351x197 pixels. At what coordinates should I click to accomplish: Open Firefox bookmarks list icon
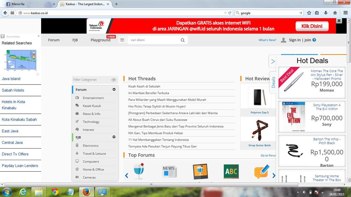coord(317,13)
